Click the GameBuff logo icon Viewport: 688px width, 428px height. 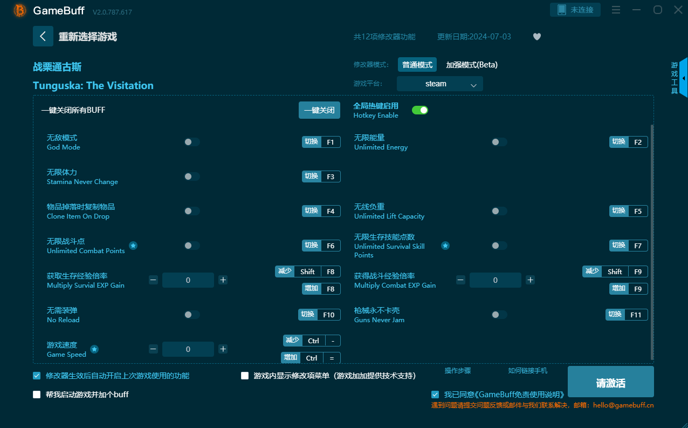tap(19, 10)
